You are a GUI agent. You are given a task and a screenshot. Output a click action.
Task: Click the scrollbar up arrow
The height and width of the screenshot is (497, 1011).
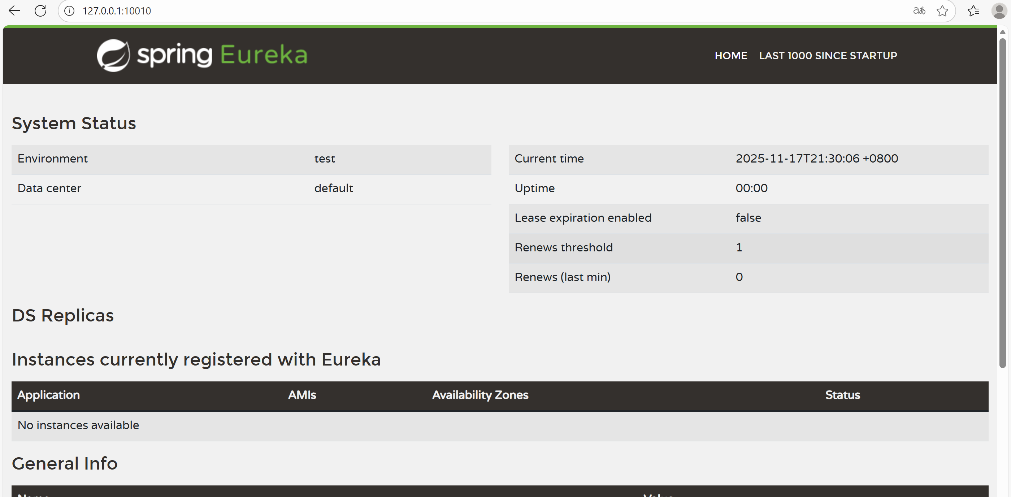point(1002,32)
